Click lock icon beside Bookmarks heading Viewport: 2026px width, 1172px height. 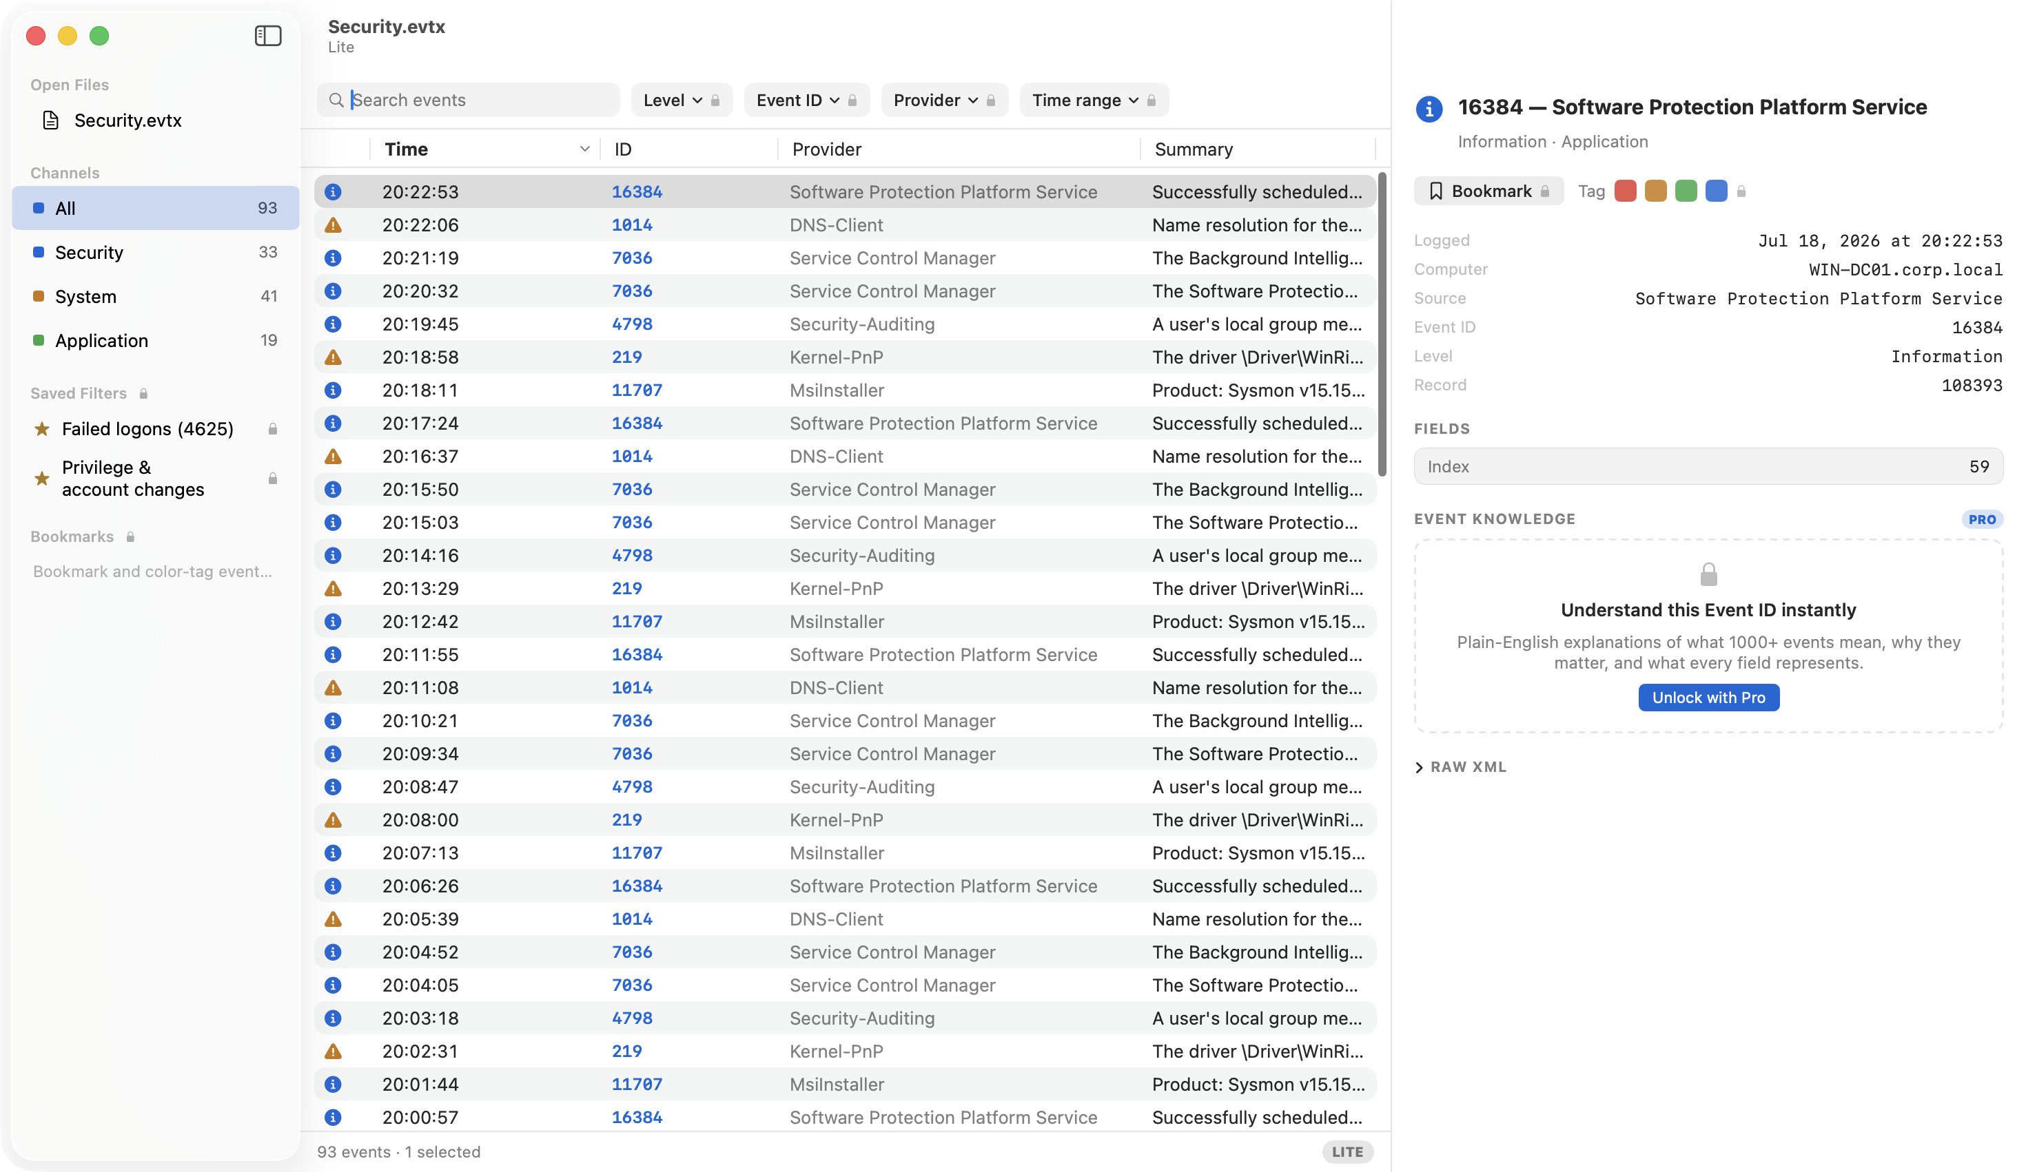pyautogui.click(x=130, y=536)
